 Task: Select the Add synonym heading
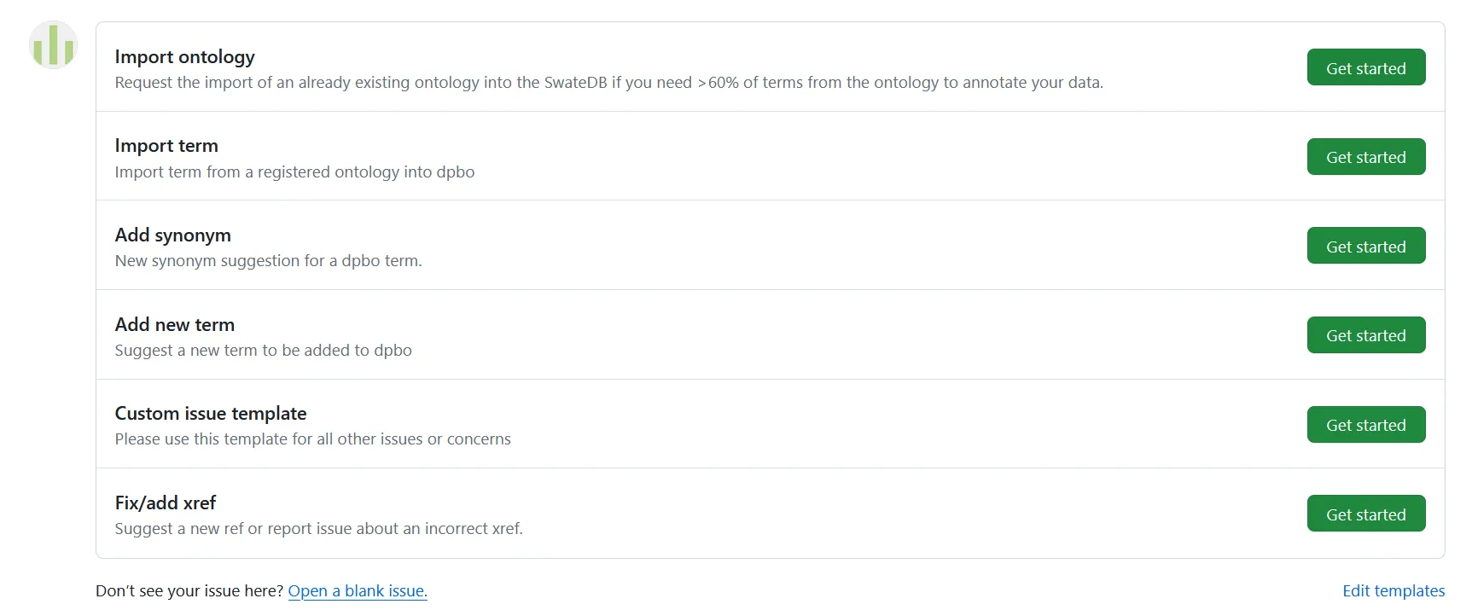(173, 235)
